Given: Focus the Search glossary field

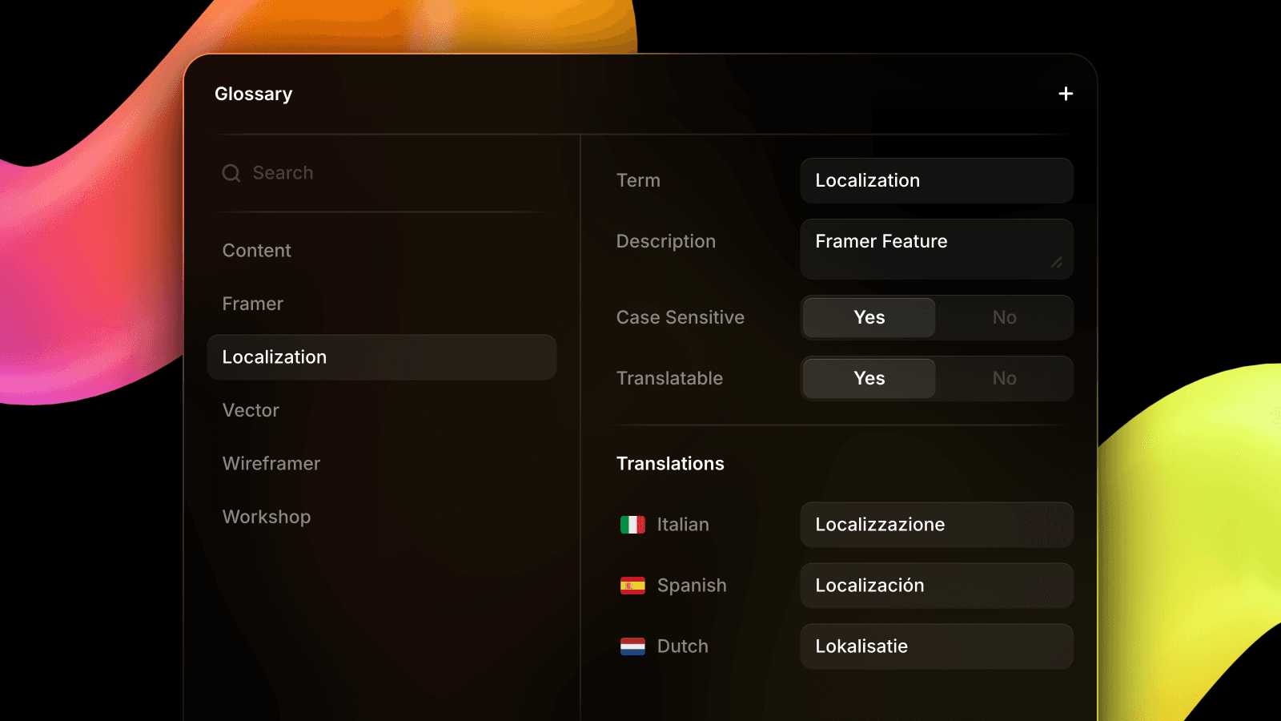Looking at the screenshot, I should tap(384, 173).
